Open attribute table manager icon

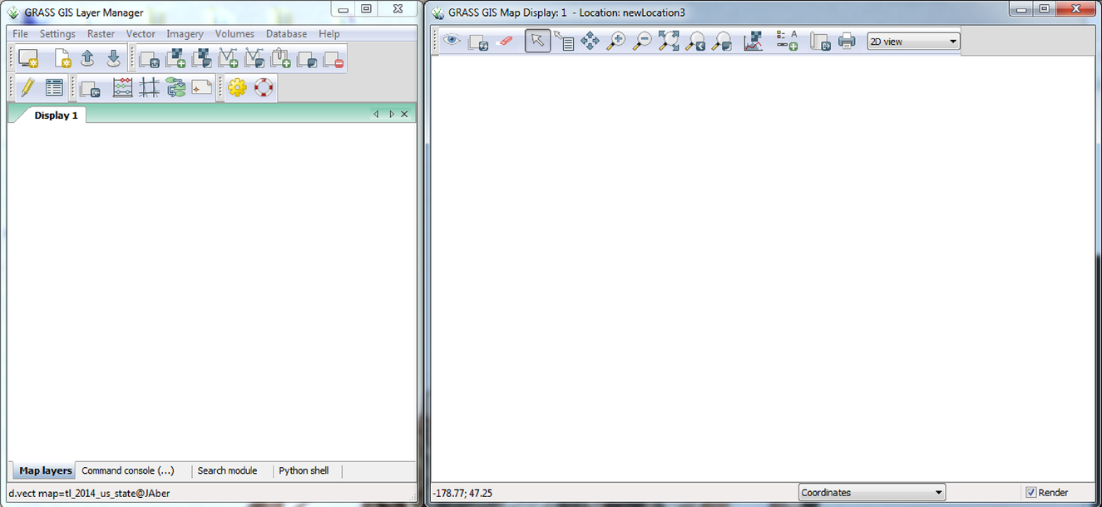click(x=54, y=87)
